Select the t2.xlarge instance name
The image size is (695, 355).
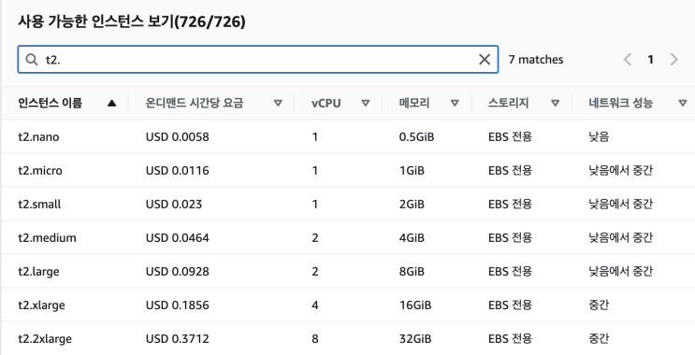[41, 305]
